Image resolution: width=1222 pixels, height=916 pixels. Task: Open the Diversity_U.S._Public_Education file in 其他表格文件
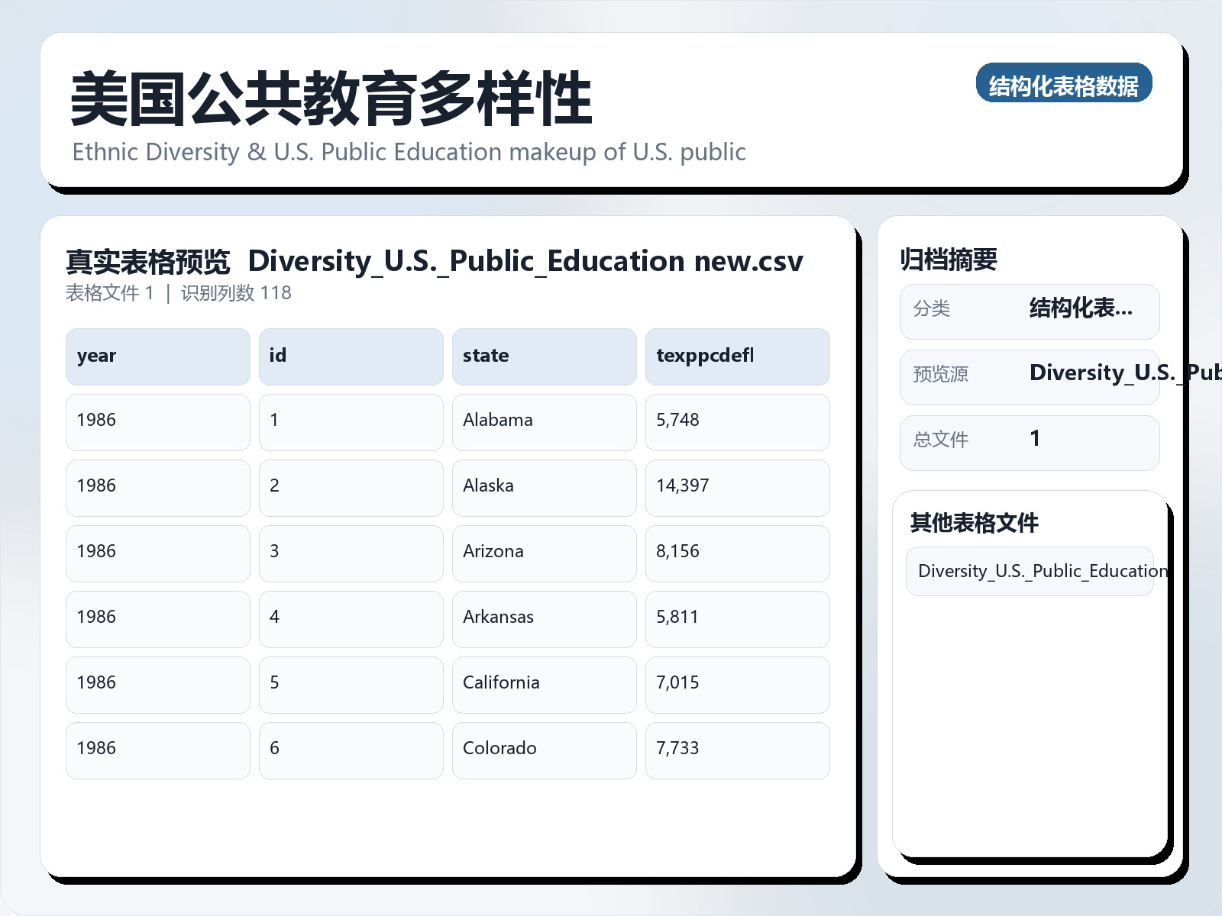click(x=1029, y=571)
